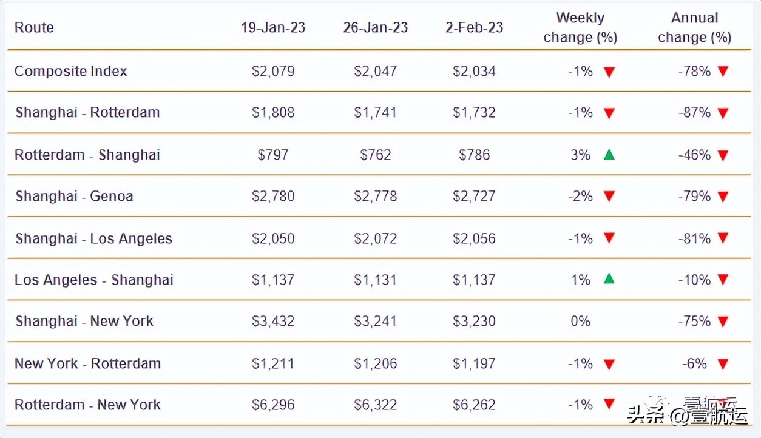
Task: Click the Shanghai - Genoa route name
Action: pyautogui.click(x=74, y=196)
